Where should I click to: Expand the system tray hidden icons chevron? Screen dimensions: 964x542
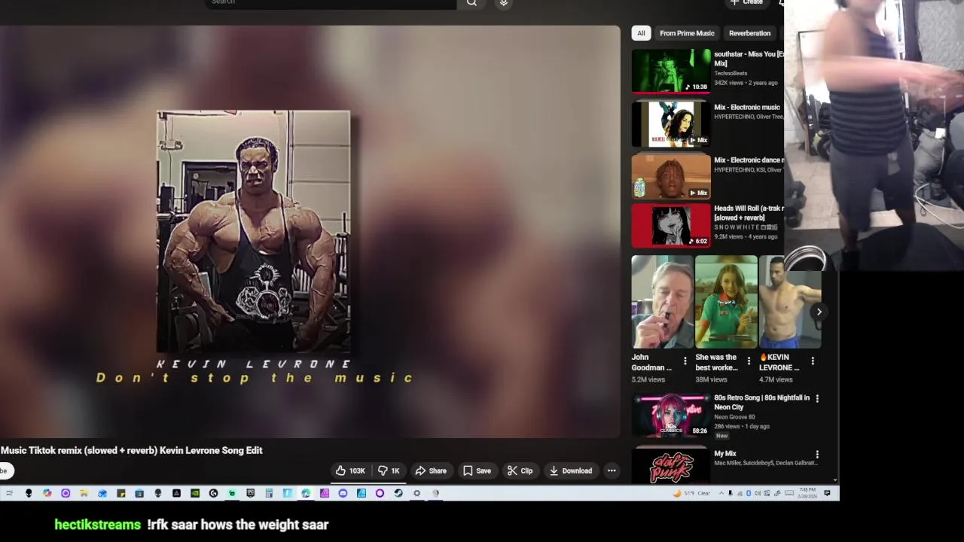point(721,493)
